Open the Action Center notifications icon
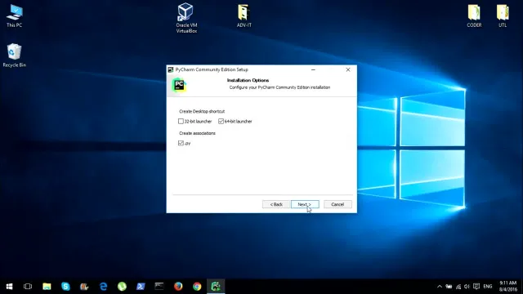The width and height of the screenshot is (523, 294). tap(476, 287)
